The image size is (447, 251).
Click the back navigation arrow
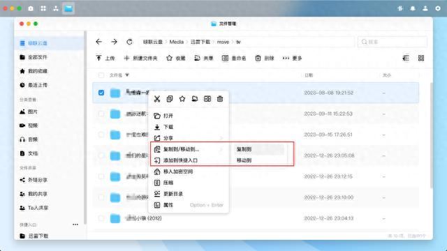click(99, 42)
